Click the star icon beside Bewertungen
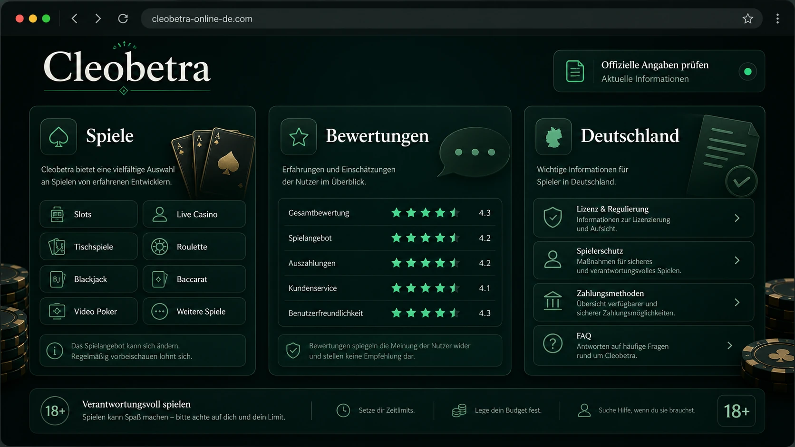The image size is (795, 447). pos(299,137)
